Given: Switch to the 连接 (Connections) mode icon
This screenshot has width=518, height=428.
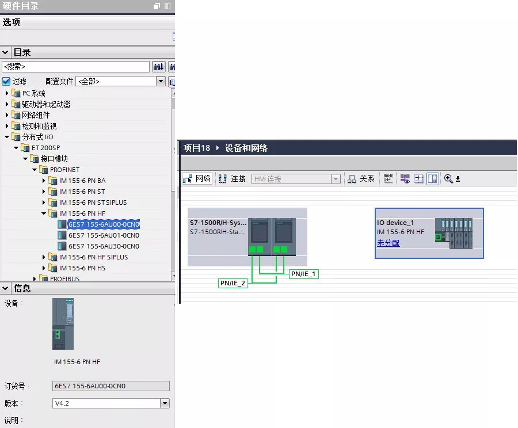Looking at the screenshot, I should pos(222,179).
